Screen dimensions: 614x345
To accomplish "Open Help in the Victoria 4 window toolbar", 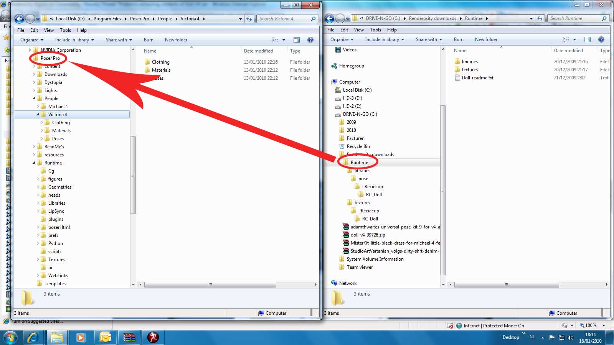I will click(x=310, y=40).
